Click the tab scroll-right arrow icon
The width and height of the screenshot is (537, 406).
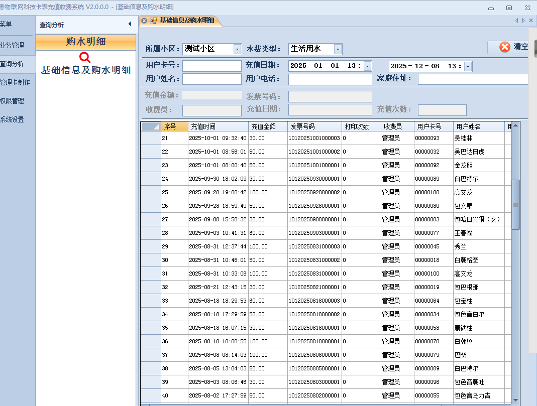pos(523,21)
